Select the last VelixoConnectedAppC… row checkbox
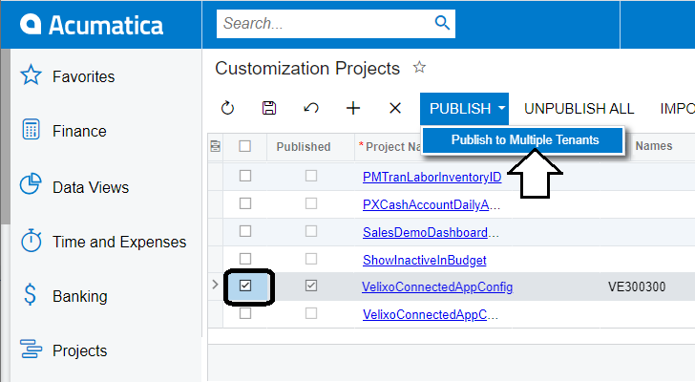The image size is (695, 382). [x=245, y=313]
